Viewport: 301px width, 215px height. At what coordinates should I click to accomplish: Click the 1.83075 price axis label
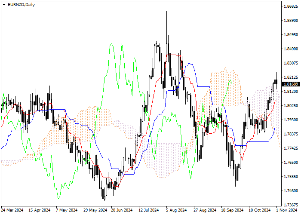[x=291, y=63]
